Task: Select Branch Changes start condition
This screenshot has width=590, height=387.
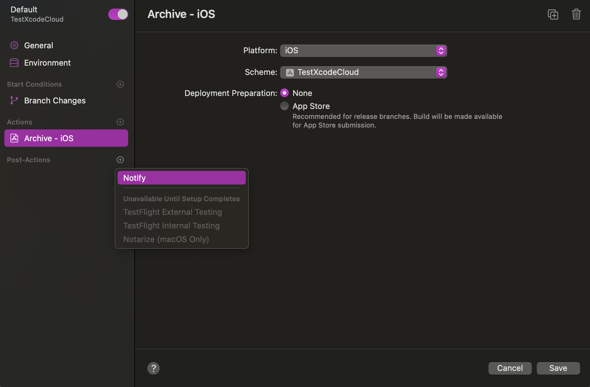Action: 66,100
